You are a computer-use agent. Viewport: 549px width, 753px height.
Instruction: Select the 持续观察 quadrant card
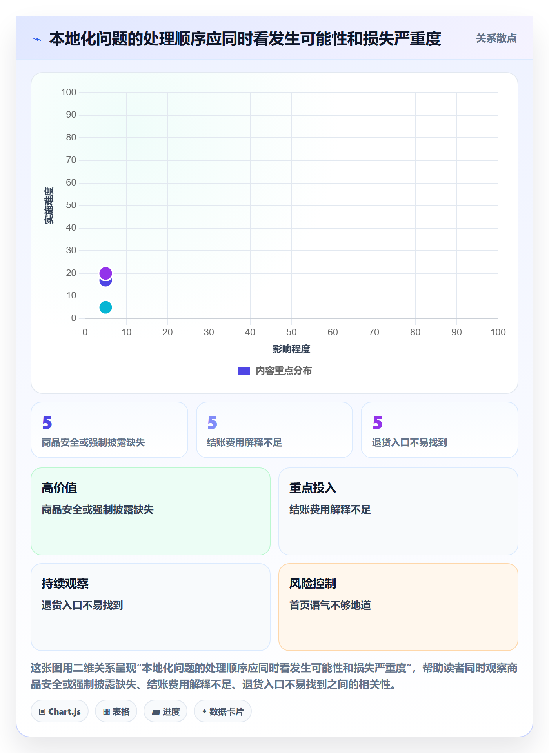(x=151, y=607)
